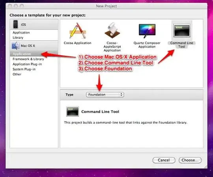Select the Cocoa Application template icon
Viewport: 213px width, 177px height.
tap(78, 30)
